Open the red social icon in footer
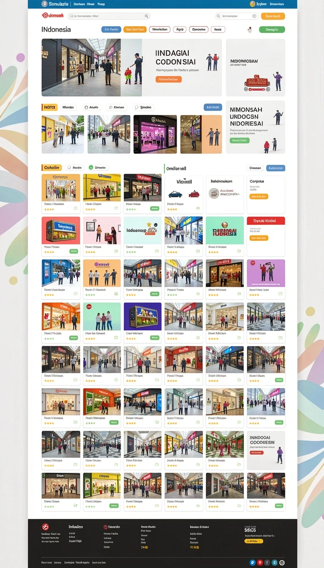The width and height of the screenshot is (324, 568). click(260, 563)
